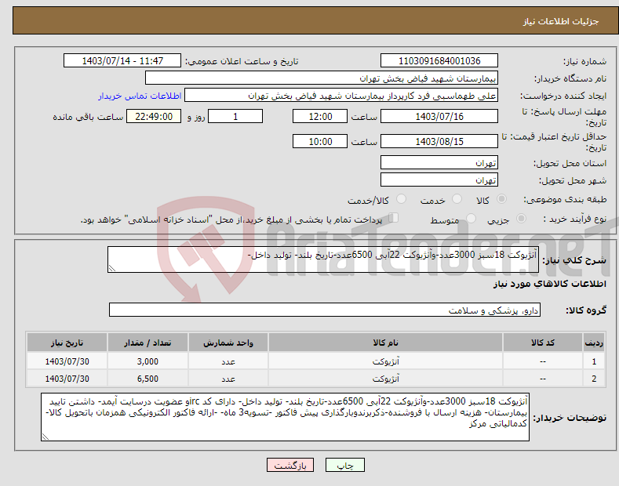The width and height of the screenshot is (619, 486).
Task: Click the واحد شمارش column header
Action: 228,343
